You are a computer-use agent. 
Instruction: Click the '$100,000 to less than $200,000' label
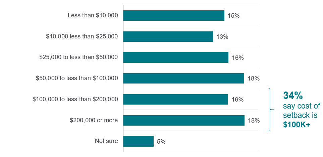75,99
